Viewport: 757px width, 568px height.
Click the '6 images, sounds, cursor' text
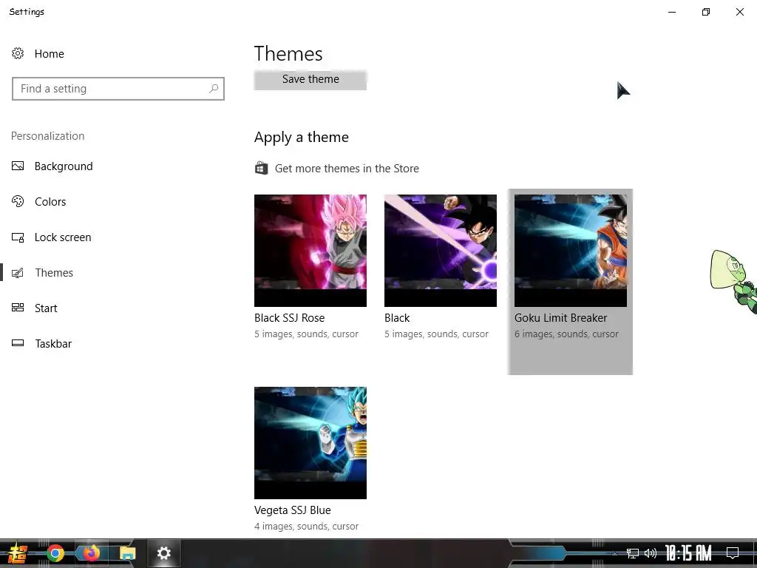(566, 334)
